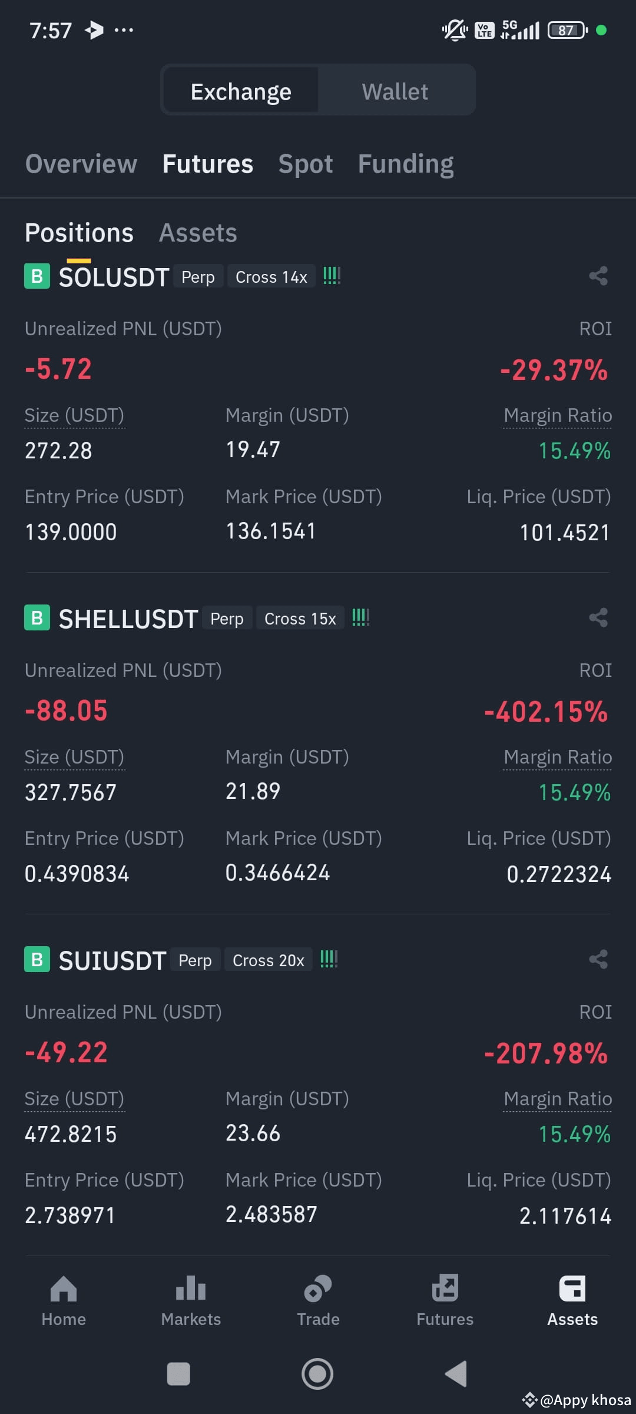
Task: Open the Funding tab
Action: point(406,164)
